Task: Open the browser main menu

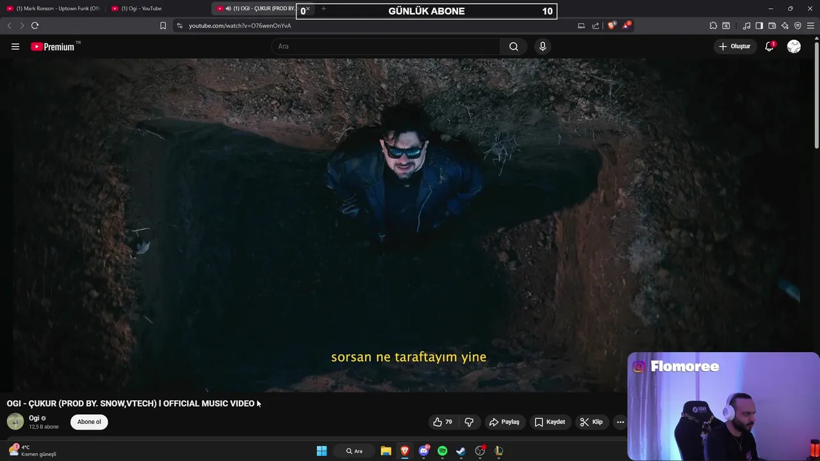Action: 810,26
